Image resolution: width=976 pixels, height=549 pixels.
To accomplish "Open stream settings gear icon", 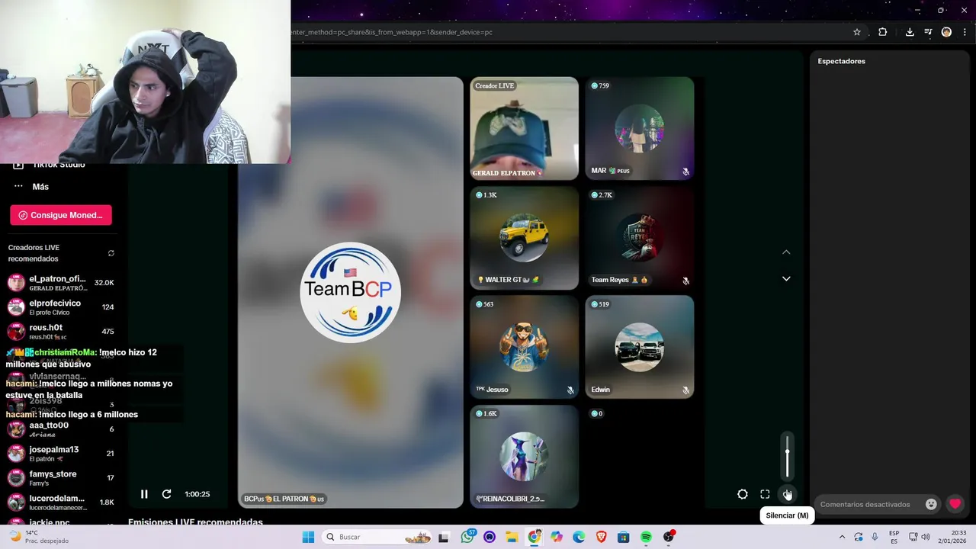I will tap(743, 494).
